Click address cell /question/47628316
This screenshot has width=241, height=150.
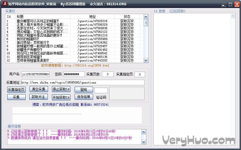[92, 21]
